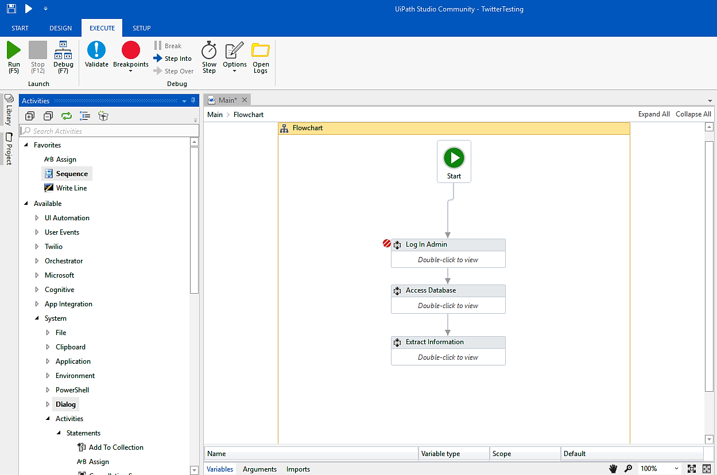
Task: Expand the User Events category
Action: pyautogui.click(x=37, y=232)
